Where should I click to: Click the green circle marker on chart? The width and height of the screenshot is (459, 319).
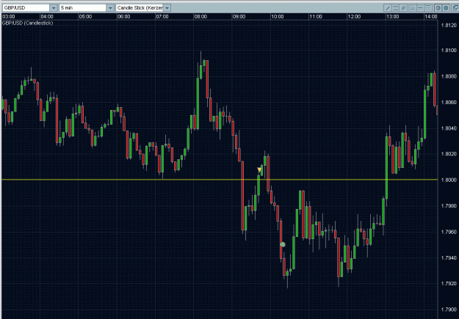tap(283, 244)
